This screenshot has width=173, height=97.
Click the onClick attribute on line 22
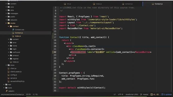pyautogui.click(x=110, y=52)
